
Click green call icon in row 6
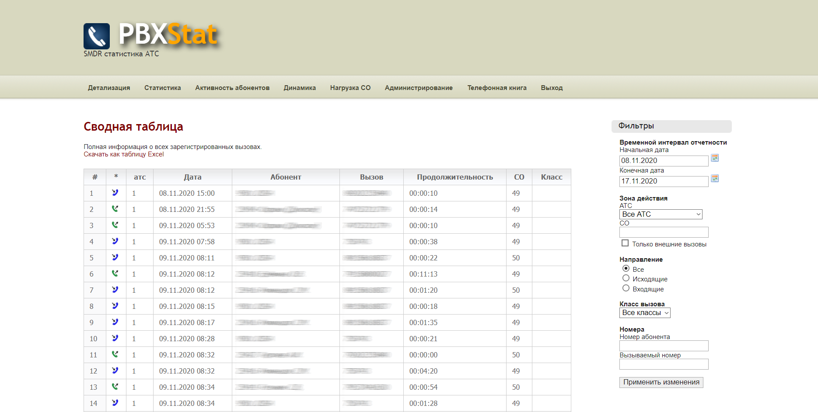pyautogui.click(x=115, y=274)
